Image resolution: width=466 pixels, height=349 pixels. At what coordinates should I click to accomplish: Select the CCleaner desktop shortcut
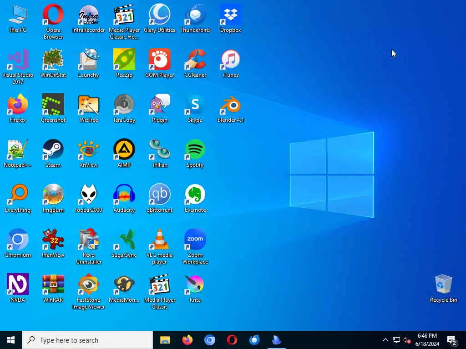195,63
